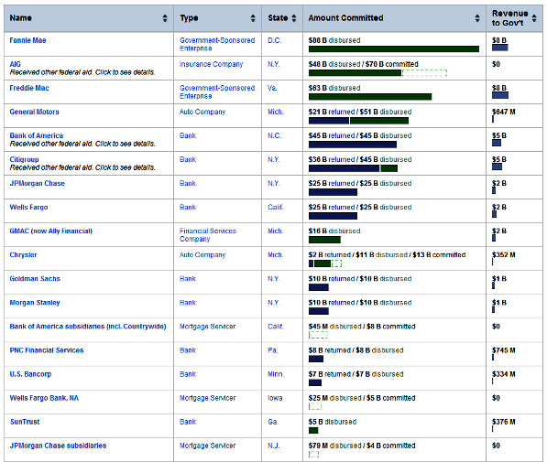Open the Fannie Mae link
The width and height of the screenshot is (547, 462).
(x=27, y=40)
